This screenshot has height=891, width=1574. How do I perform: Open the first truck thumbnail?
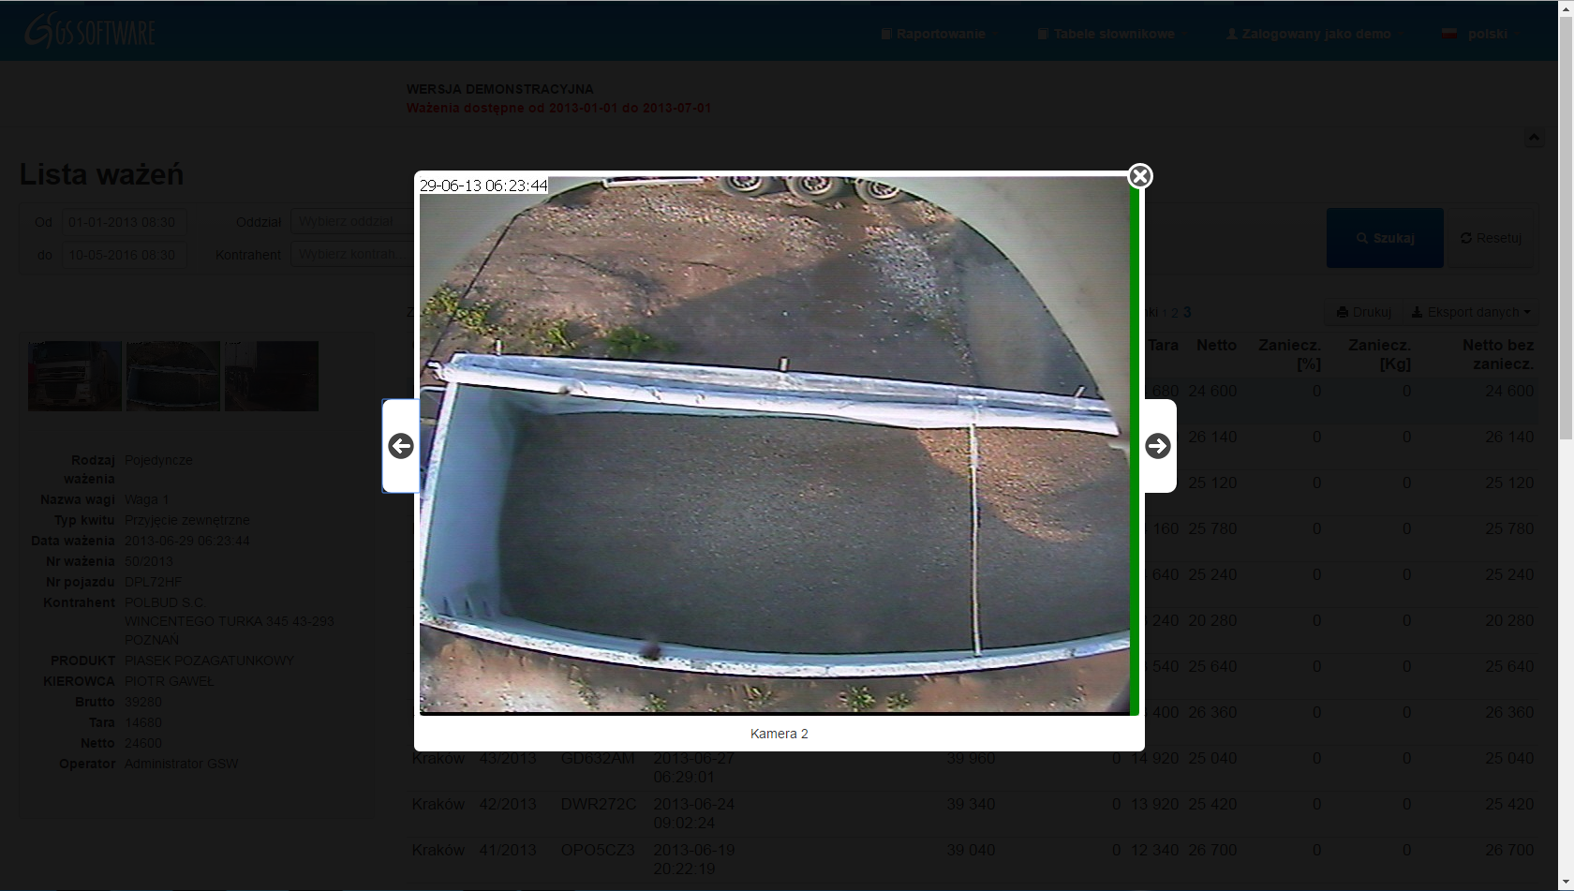pos(75,377)
